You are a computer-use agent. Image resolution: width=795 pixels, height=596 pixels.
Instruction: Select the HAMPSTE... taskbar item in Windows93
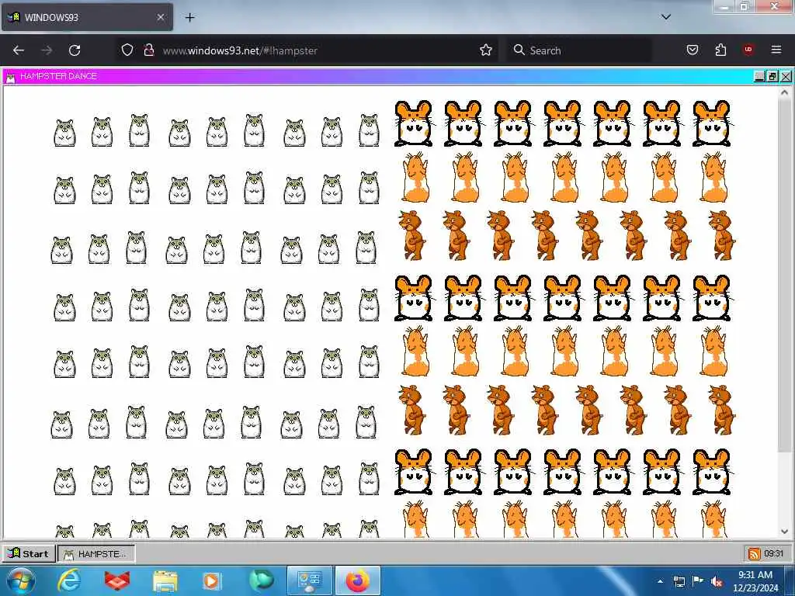coord(96,553)
